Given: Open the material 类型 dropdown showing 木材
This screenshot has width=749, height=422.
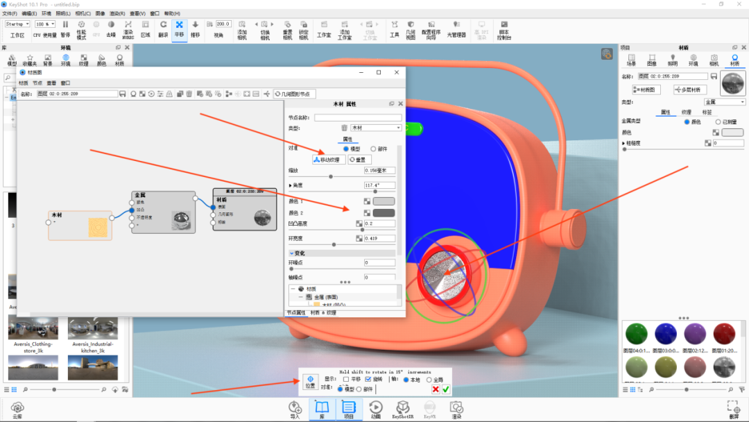Looking at the screenshot, I should pyautogui.click(x=374, y=127).
